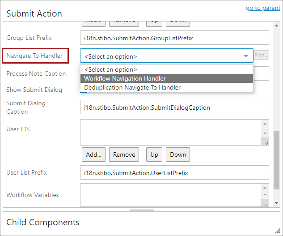This screenshot has height=236, width=283.
Task: Click the Submit Action panel scrollbar down arrow
Action: 277,203
